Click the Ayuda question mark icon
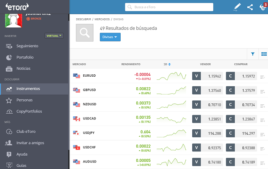The width and height of the screenshot is (268, 169). click(x=9, y=155)
